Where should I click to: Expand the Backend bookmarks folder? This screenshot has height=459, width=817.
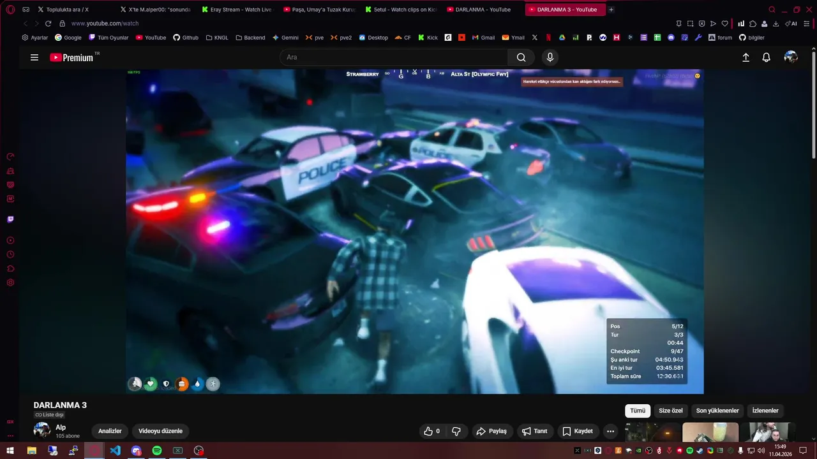pos(250,38)
